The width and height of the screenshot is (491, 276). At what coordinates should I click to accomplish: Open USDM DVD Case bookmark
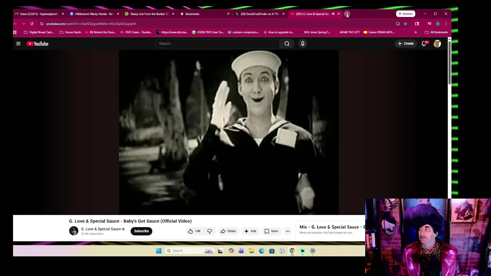[208, 32]
